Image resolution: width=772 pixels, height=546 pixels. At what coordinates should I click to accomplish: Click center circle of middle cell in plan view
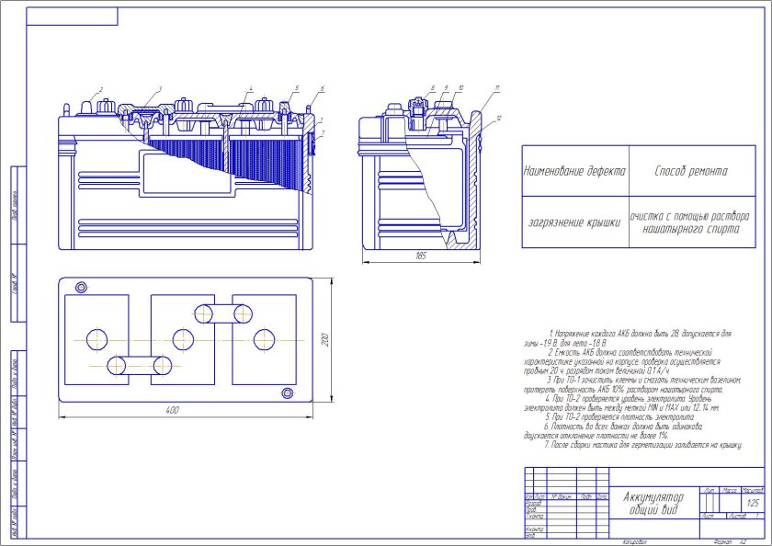(x=182, y=338)
